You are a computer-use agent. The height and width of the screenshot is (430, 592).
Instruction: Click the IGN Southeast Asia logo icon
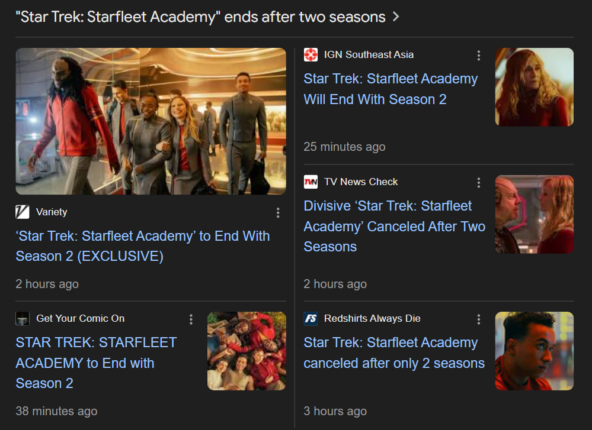[x=311, y=54]
